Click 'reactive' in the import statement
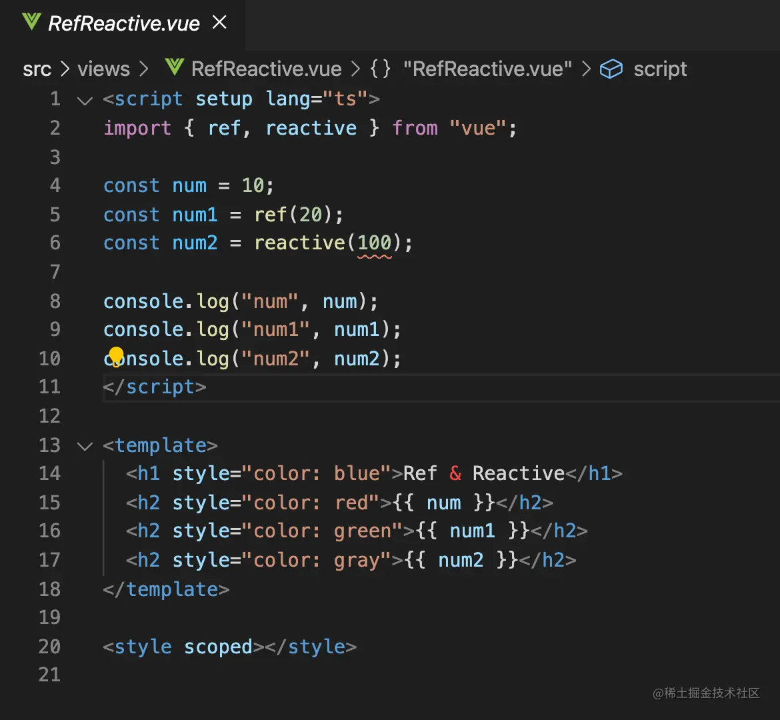780x720 pixels. (x=311, y=129)
